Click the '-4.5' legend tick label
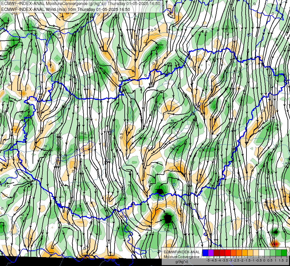290x266 pixels. pos(214,260)
